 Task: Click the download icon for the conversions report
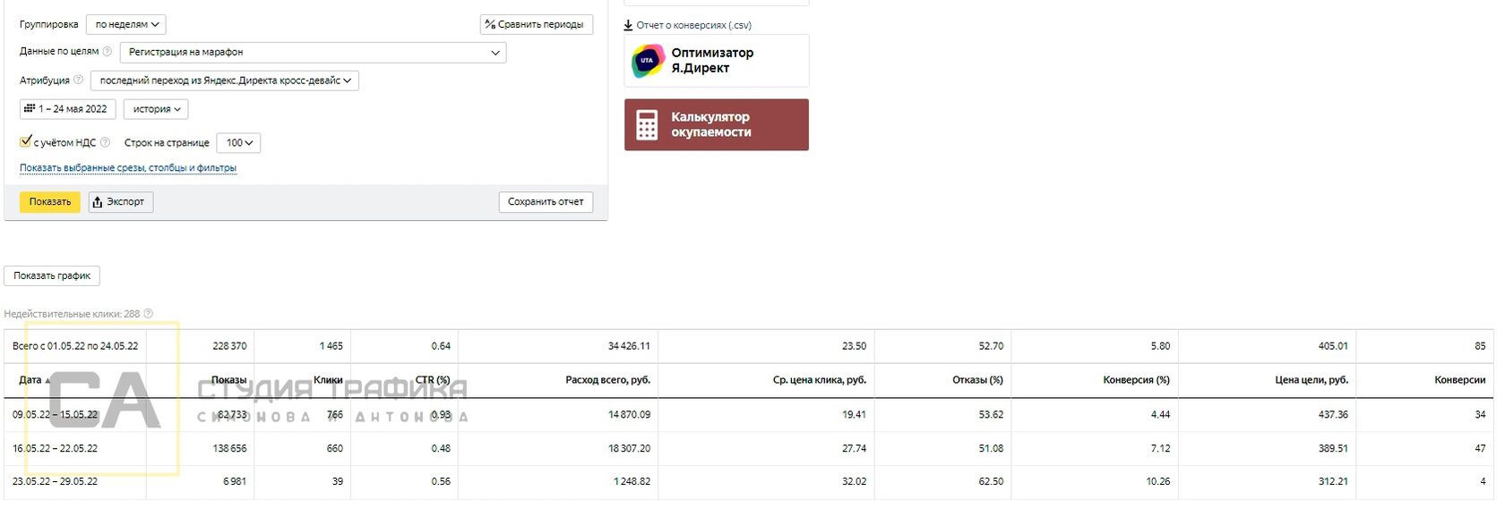(628, 25)
